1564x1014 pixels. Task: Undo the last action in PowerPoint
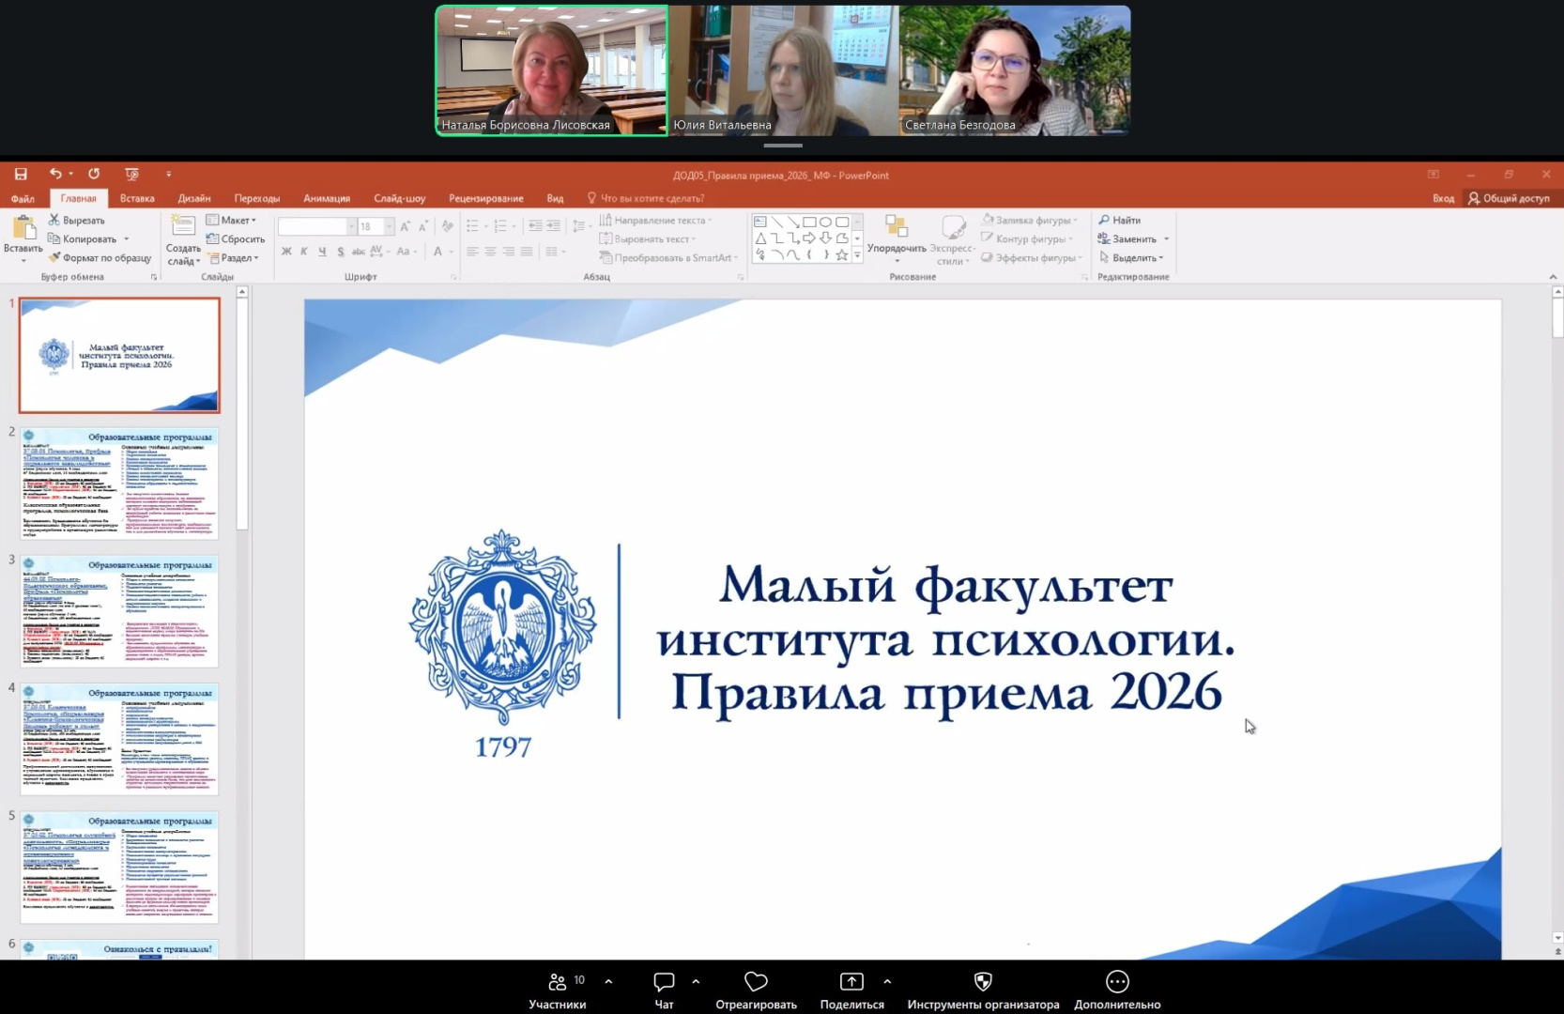56,174
